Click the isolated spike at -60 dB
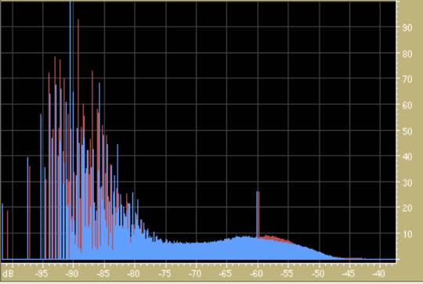The height and width of the screenshot is (284, 423). click(x=258, y=214)
